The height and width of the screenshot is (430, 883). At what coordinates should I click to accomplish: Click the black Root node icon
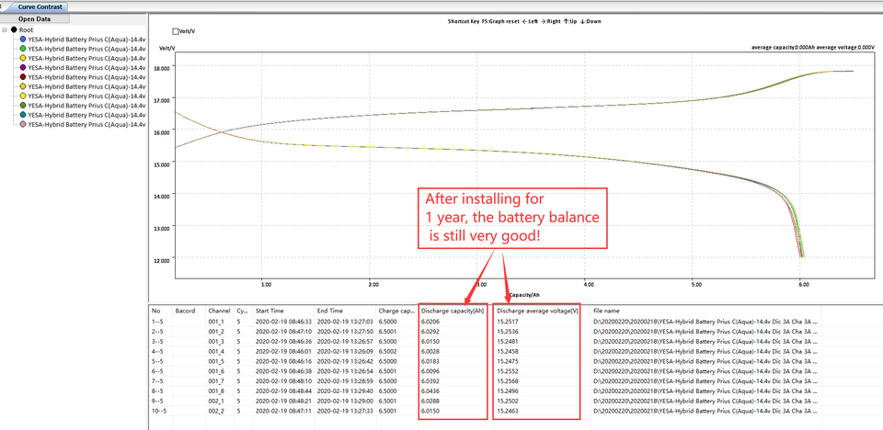(x=14, y=29)
